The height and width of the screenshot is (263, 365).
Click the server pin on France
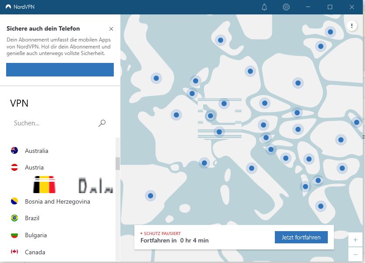176,115
